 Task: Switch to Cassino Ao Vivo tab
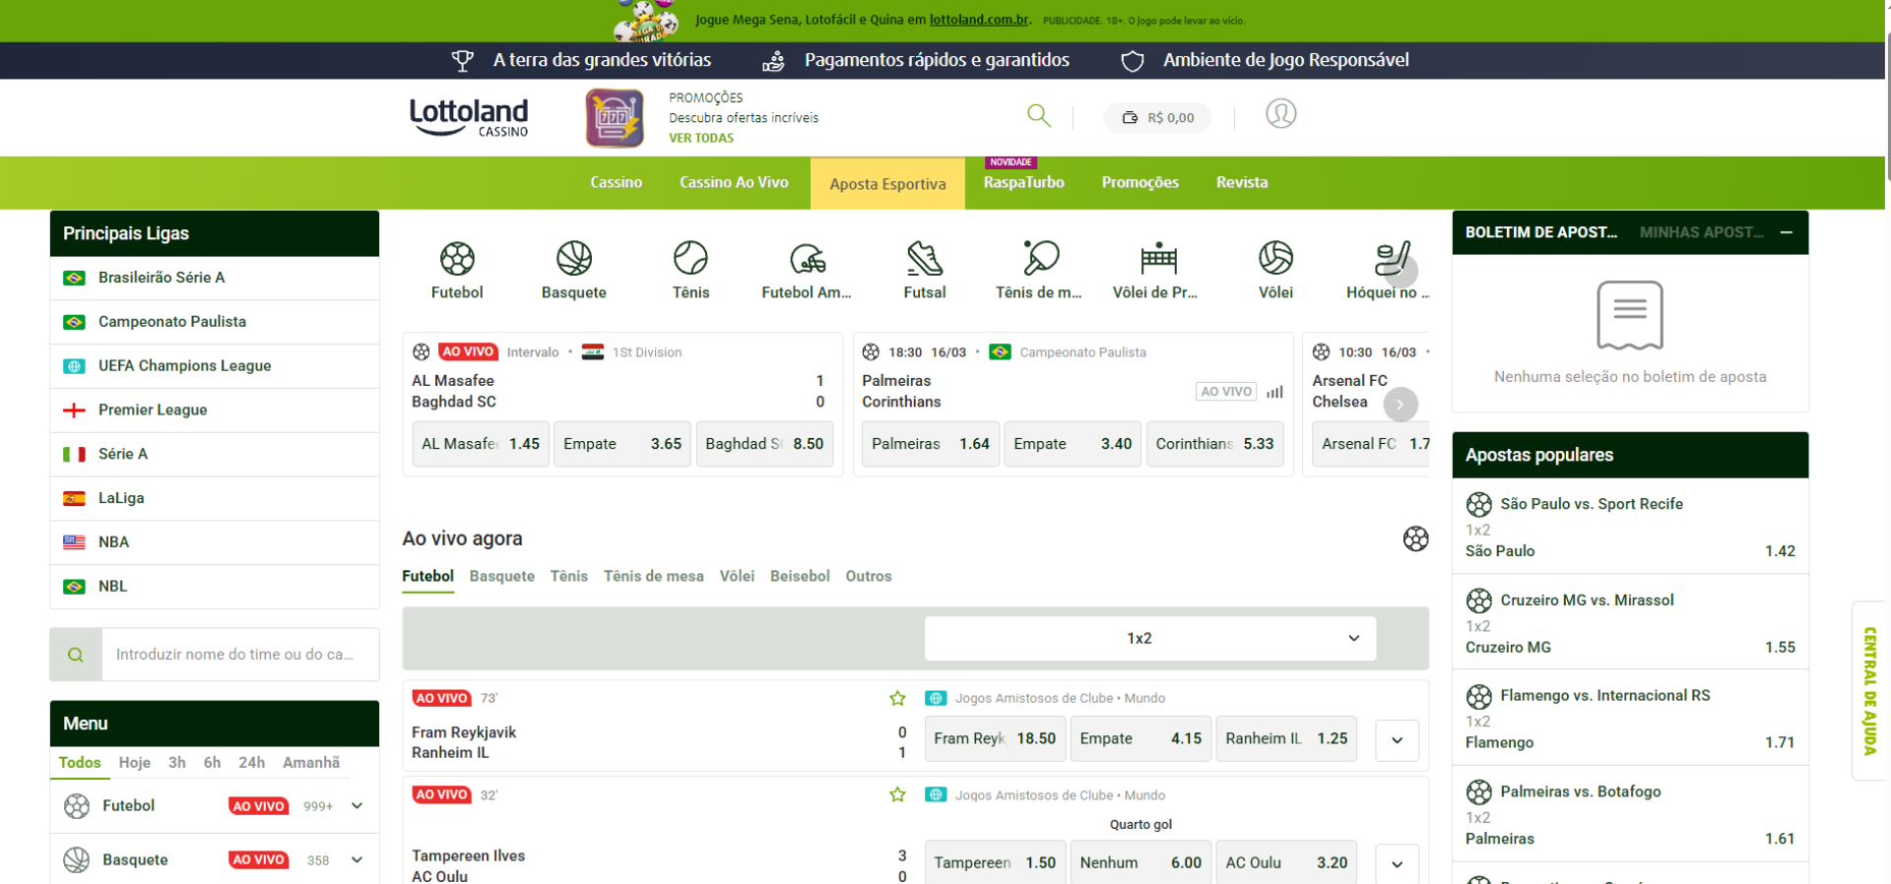coord(734,183)
